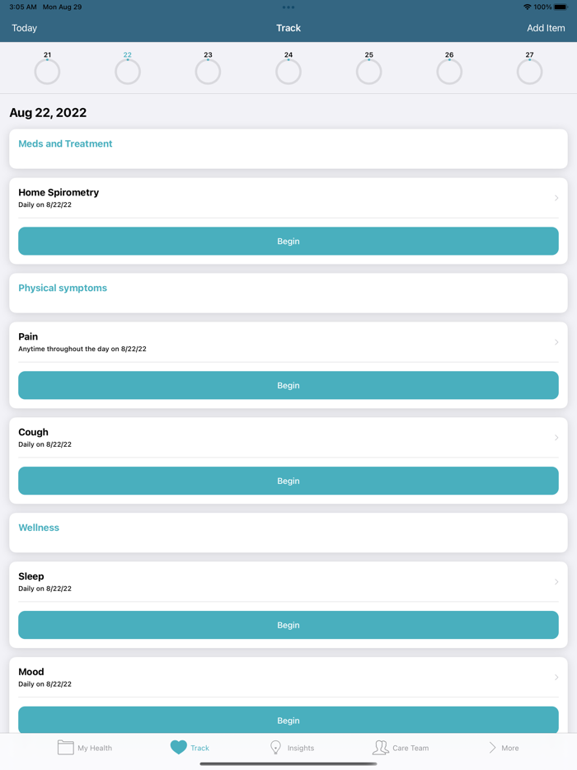Expand the Pain entry details chevron
This screenshot has height=770, width=577.
click(556, 342)
